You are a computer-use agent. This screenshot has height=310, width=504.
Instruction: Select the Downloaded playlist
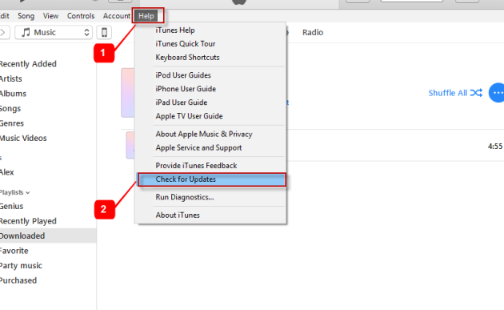[48, 236]
